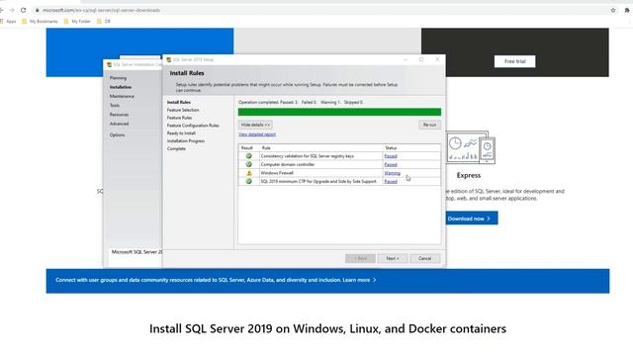Open Passed link for domain controller rule
Screen dimensions: 633x356
pyautogui.click(x=391, y=165)
